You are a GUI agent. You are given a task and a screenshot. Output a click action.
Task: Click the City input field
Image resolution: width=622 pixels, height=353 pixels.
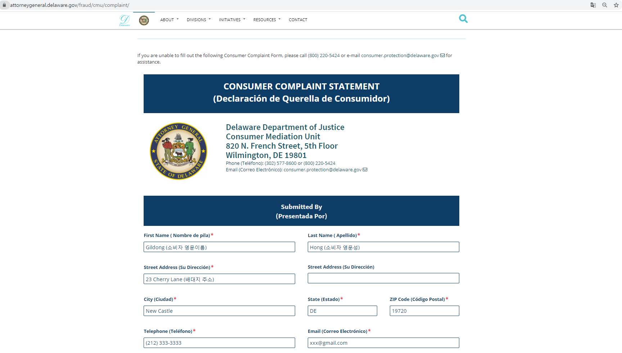(219, 311)
